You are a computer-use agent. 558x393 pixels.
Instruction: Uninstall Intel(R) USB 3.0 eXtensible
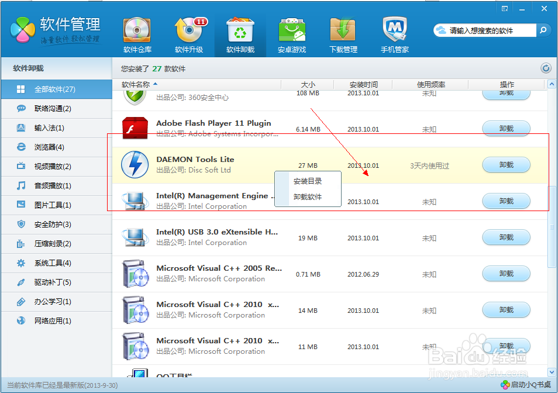coord(506,237)
